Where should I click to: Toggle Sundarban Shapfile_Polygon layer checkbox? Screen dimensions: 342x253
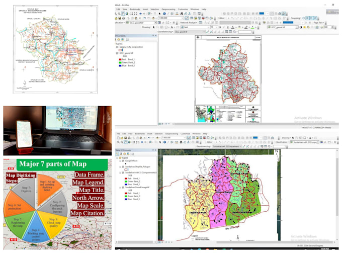(123, 167)
